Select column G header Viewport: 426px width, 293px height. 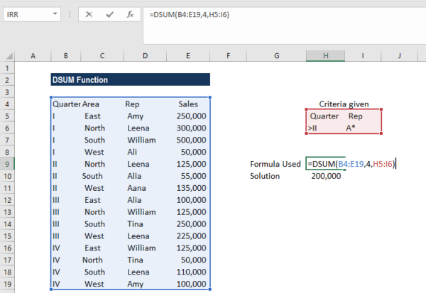point(277,56)
